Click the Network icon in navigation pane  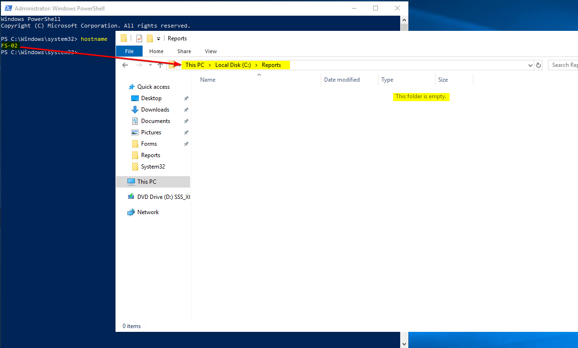pos(131,212)
